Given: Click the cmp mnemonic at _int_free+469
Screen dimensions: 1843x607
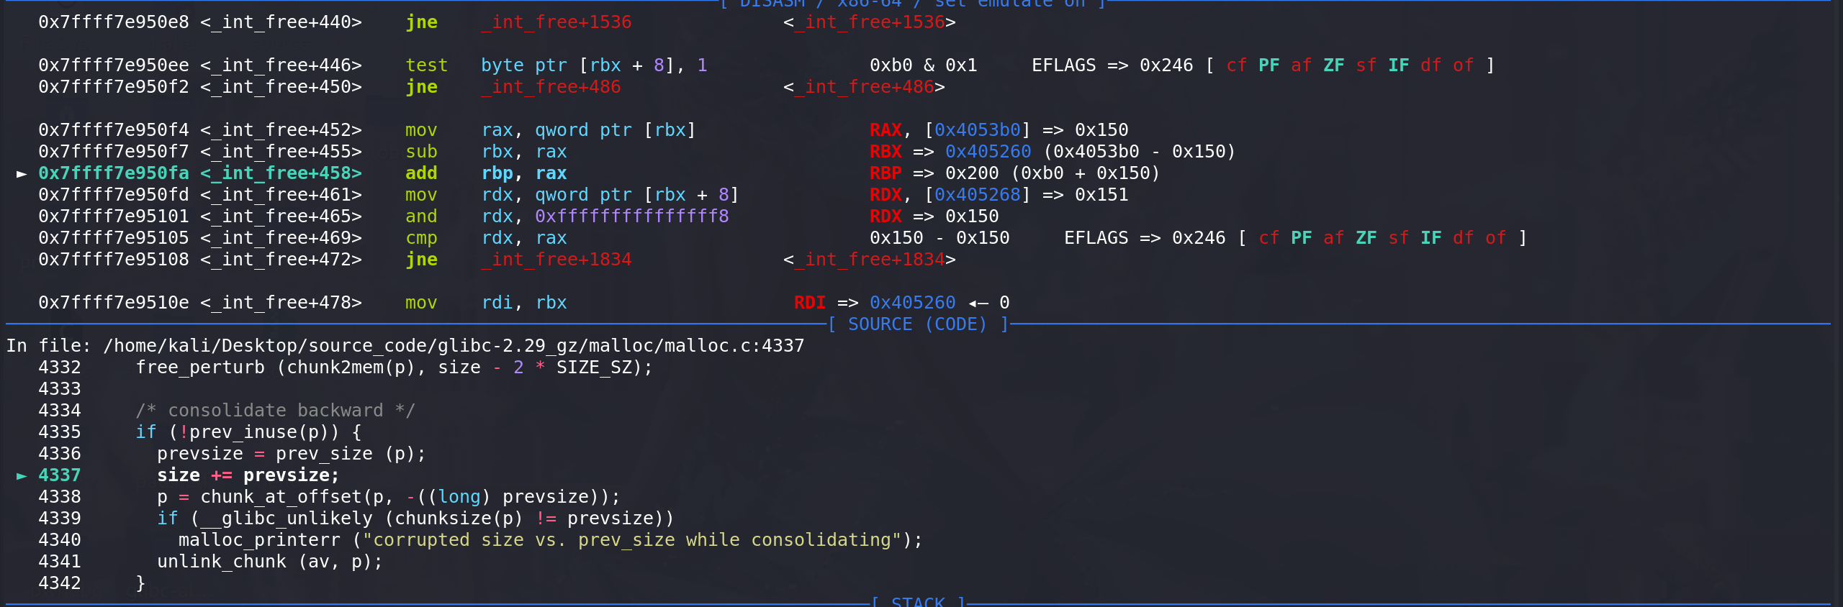Looking at the screenshot, I should tap(421, 238).
